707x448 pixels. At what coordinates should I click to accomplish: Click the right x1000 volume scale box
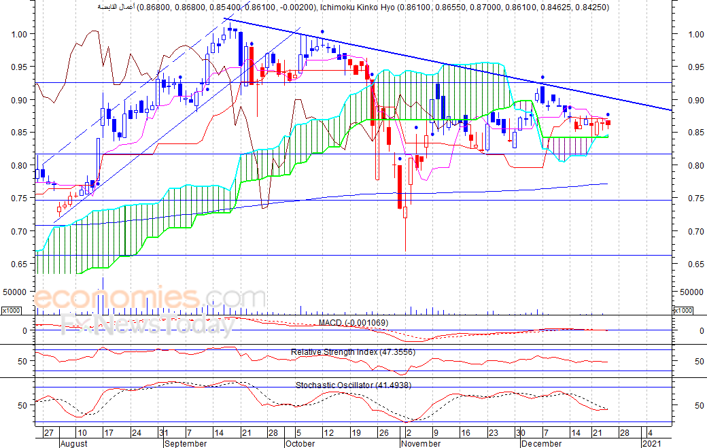pyautogui.click(x=683, y=310)
